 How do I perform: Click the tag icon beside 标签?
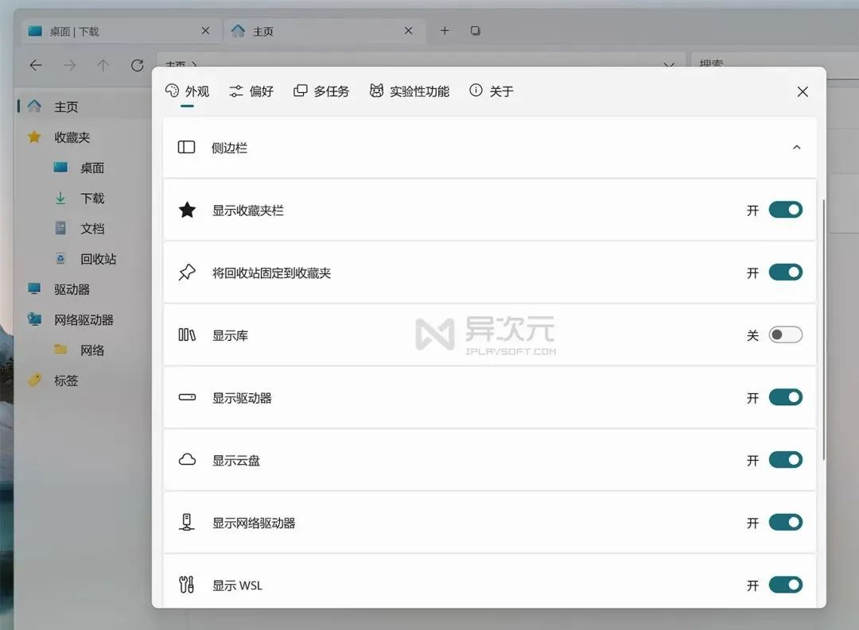(x=34, y=380)
